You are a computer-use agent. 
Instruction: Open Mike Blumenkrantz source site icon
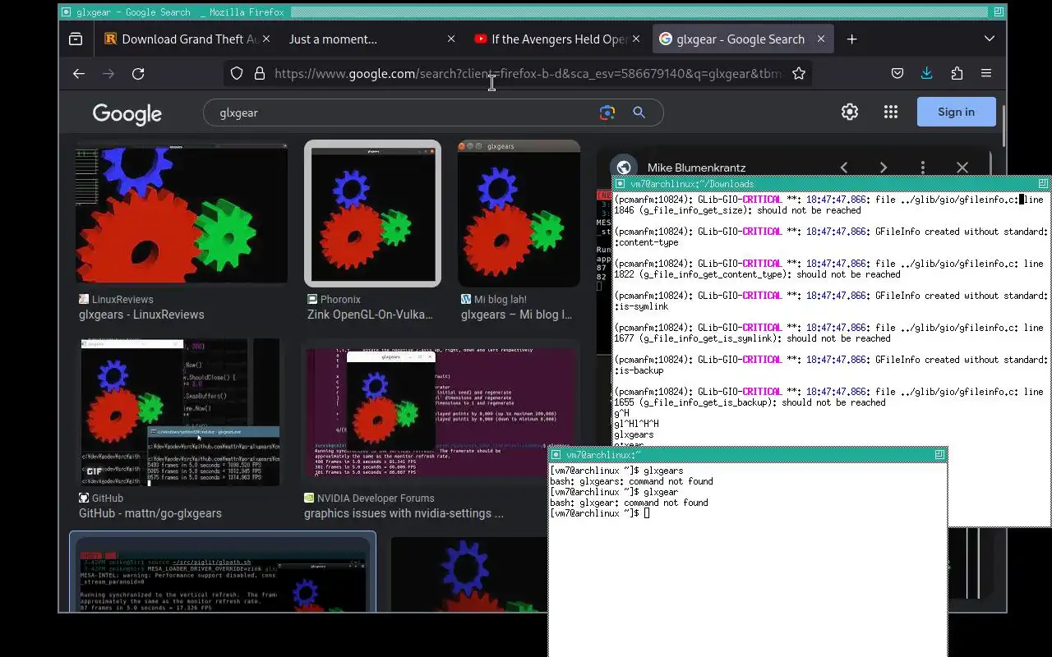(x=624, y=168)
